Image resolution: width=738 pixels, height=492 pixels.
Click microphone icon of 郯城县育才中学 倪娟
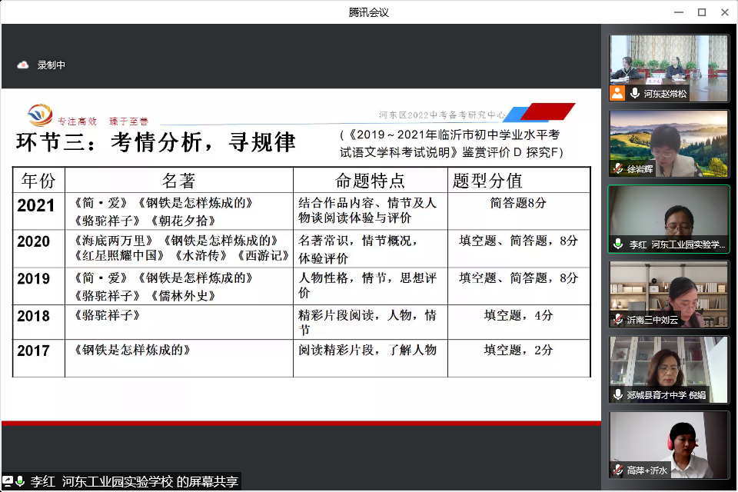[x=618, y=394]
